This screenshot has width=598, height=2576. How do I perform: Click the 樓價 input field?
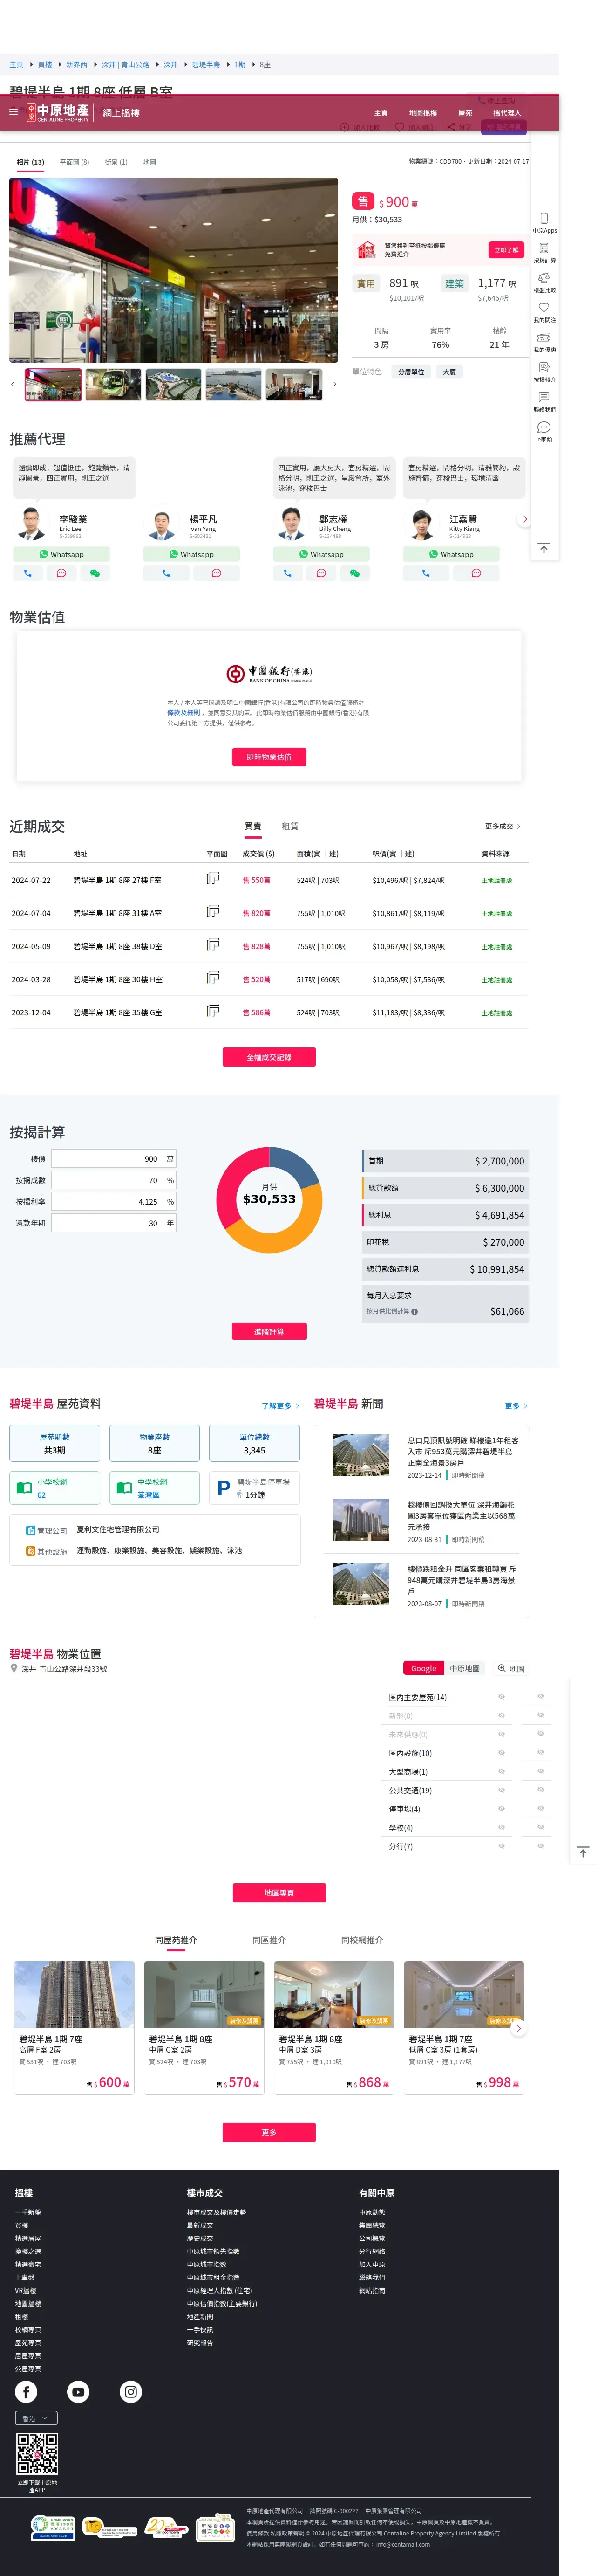114,1159
